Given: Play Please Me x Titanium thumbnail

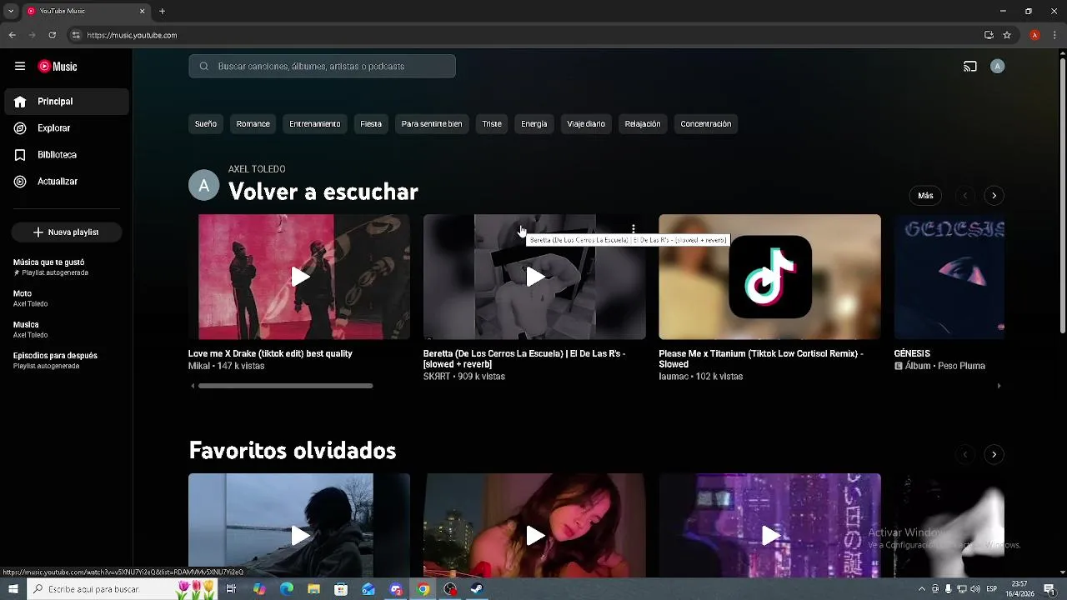Looking at the screenshot, I should 769,277.
